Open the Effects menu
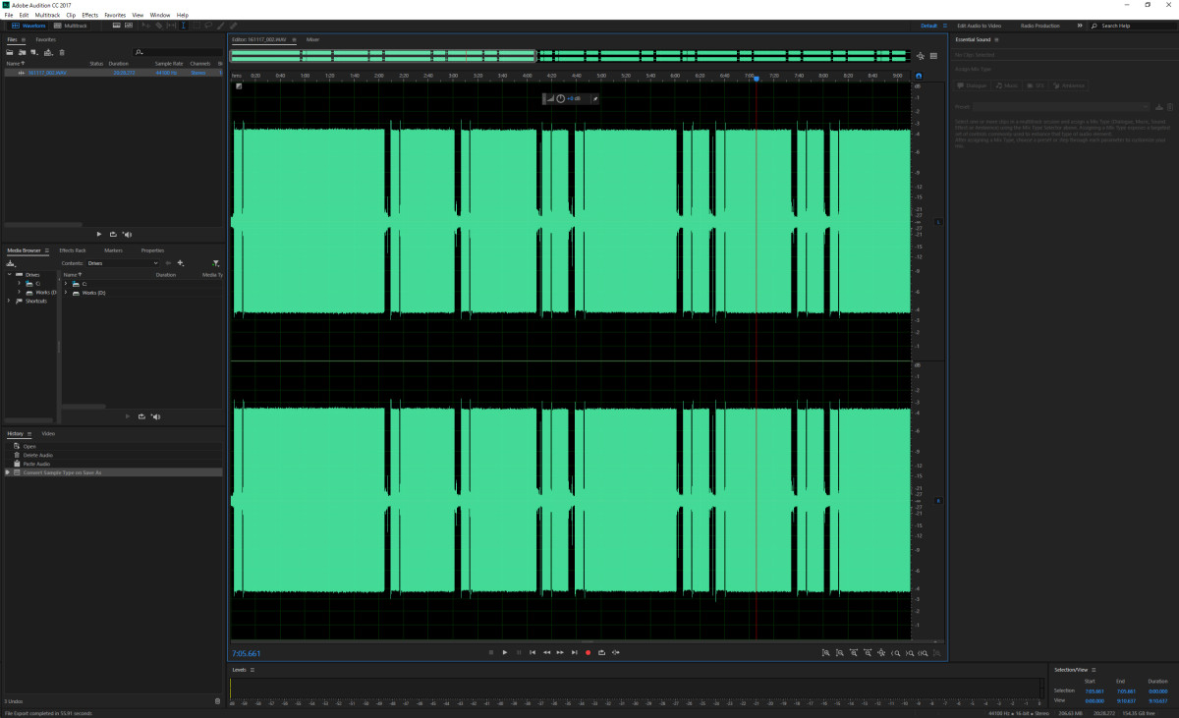Screen dimensions: 1179x718 click(x=89, y=15)
